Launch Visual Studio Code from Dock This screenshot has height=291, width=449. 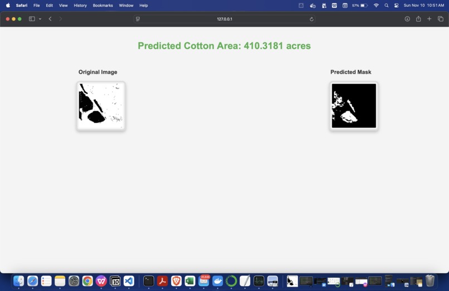(x=129, y=281)
